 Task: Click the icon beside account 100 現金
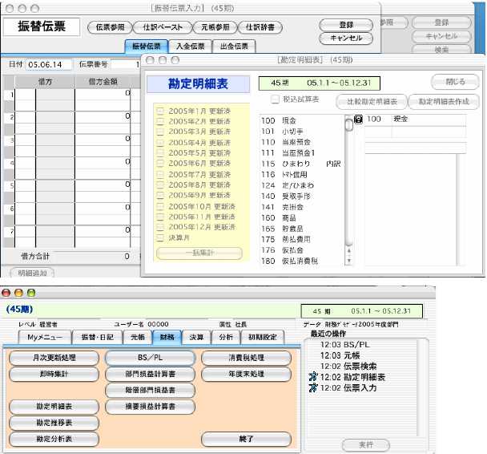(359, 119)
